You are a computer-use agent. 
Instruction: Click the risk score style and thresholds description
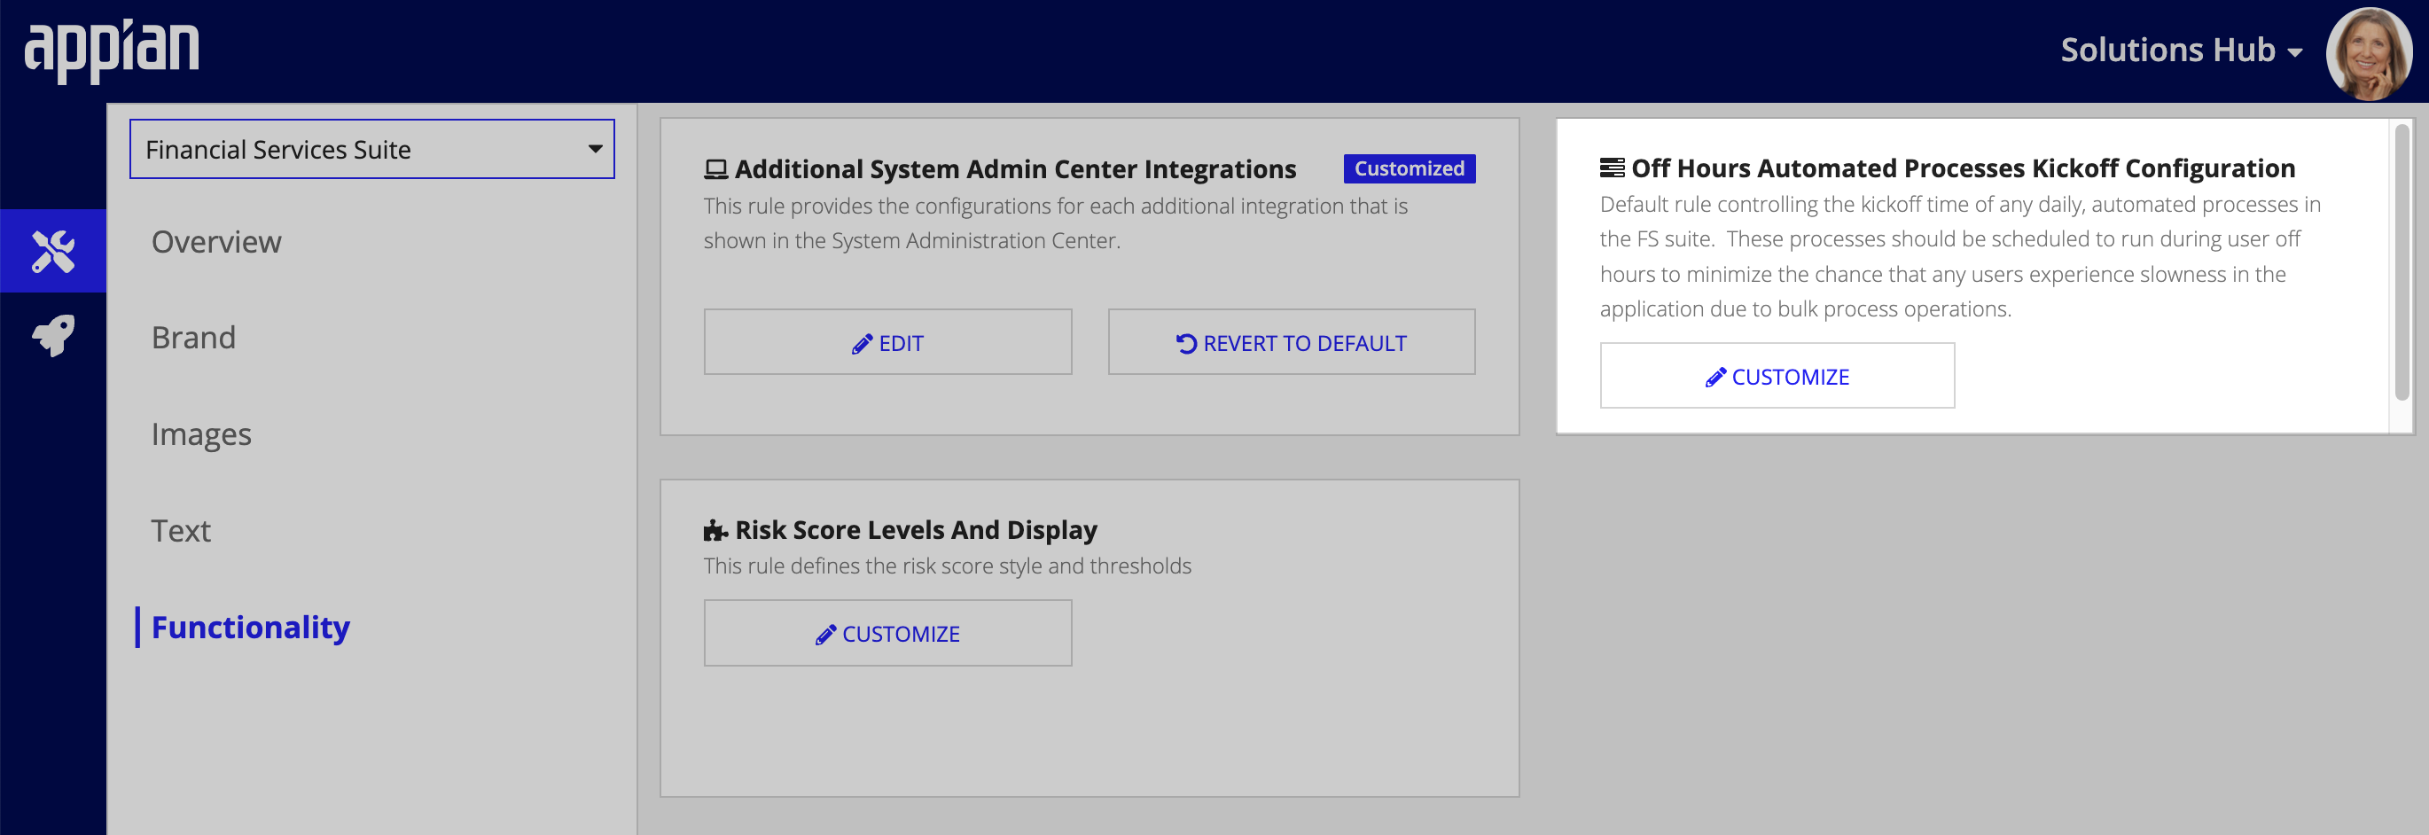point(947,566)
